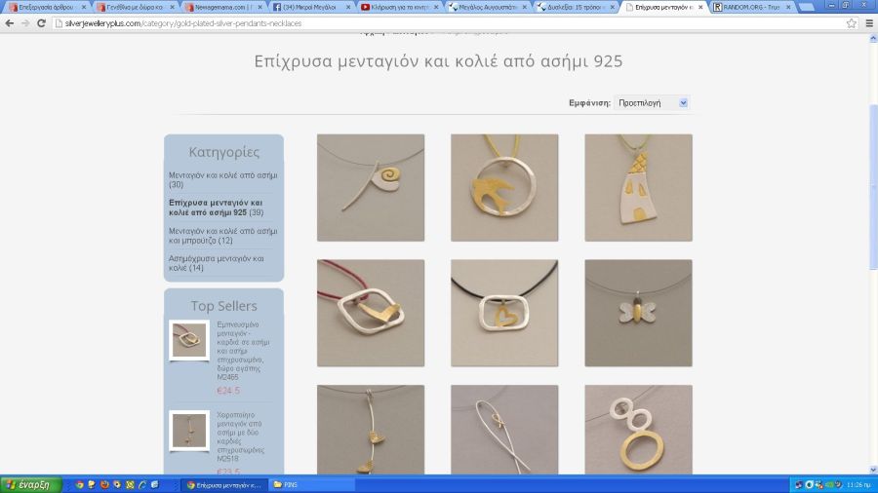The image size is (878, 493).
Task: Launch Firefox from the quick launch bar
Action: pyautogui.click(x=104, y=484)
